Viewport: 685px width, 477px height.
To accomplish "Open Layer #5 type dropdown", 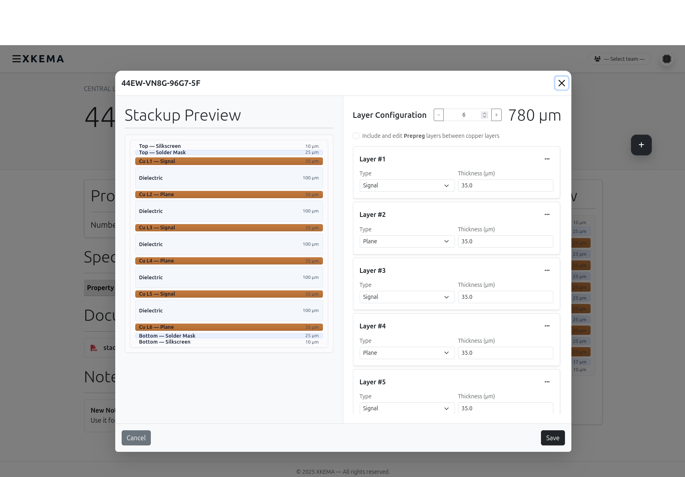I will click(x=407, y=408).
